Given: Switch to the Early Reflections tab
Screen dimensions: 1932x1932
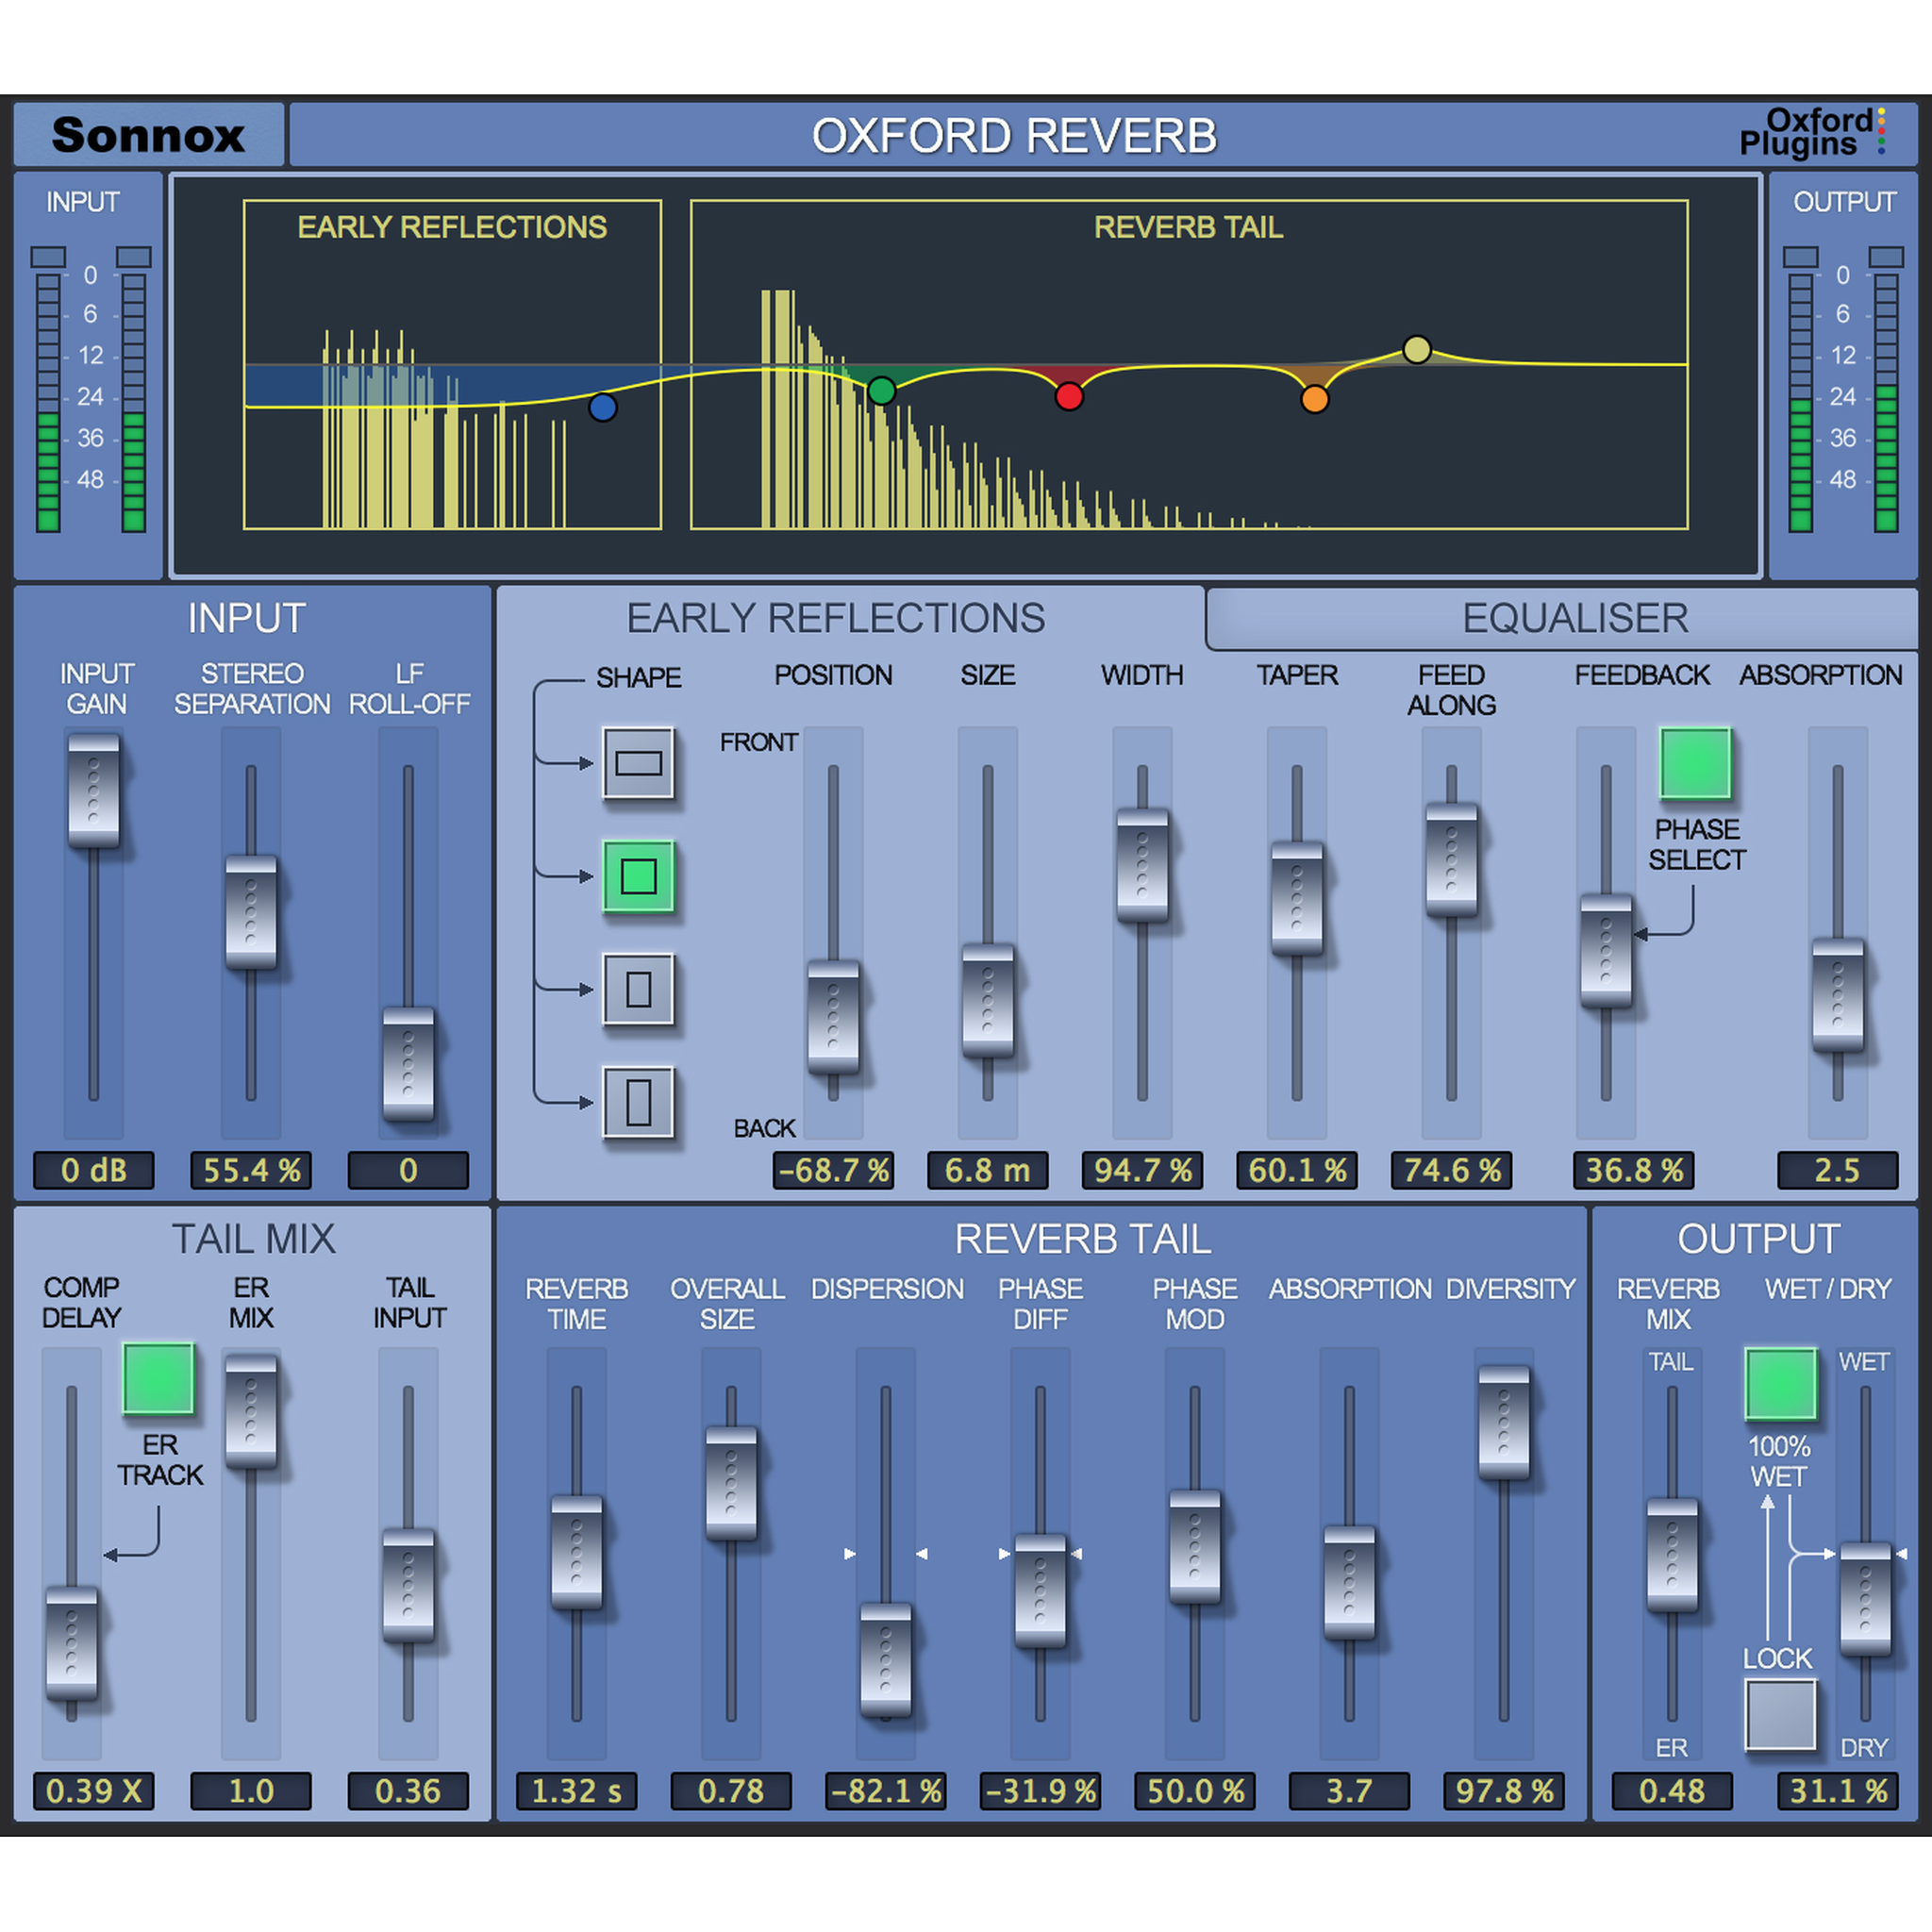Looking at the screenshot, I should coord(836,617).
